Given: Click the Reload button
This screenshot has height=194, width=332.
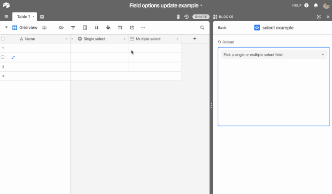Looking at the screenshot, I should point(226,42).
